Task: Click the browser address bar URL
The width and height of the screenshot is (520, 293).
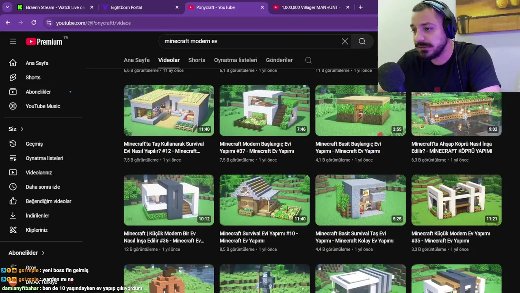Action: click(x=93, y=23)
